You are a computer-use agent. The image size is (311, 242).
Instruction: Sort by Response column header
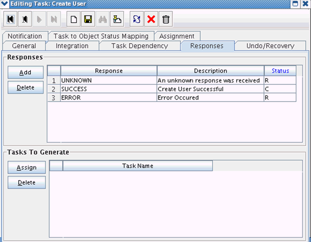109,71
